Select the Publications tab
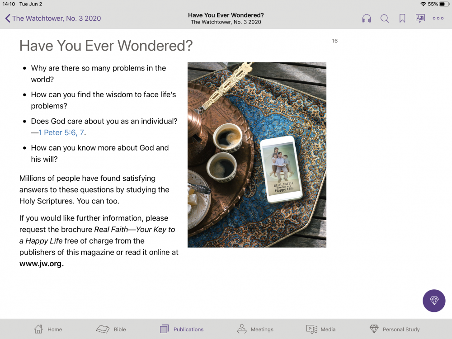The height and width of the screenshot is (339, 452). point(182,329)
